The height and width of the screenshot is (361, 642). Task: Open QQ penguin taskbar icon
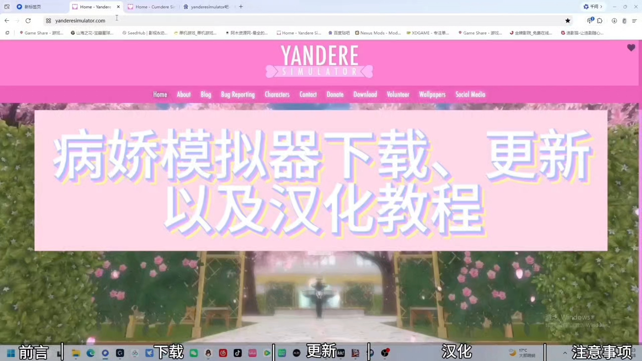point(208,353)
